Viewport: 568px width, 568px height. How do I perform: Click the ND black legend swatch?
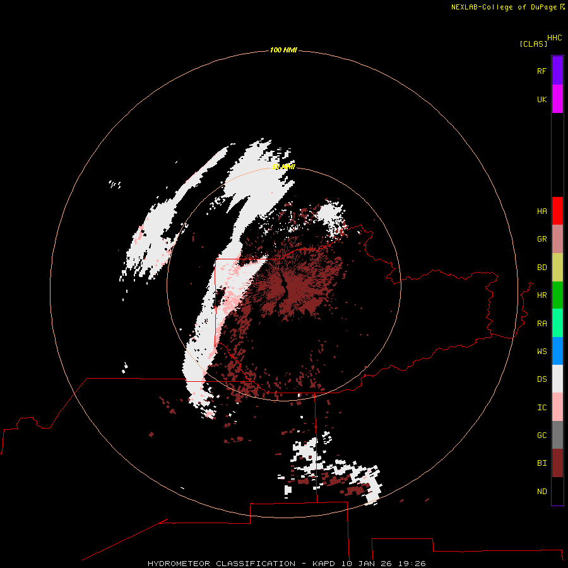(x=557, y=491)
